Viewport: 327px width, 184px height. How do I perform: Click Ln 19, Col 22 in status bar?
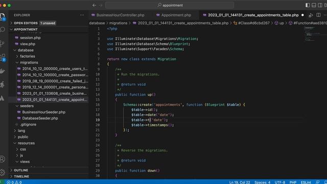tap(240, 182)
